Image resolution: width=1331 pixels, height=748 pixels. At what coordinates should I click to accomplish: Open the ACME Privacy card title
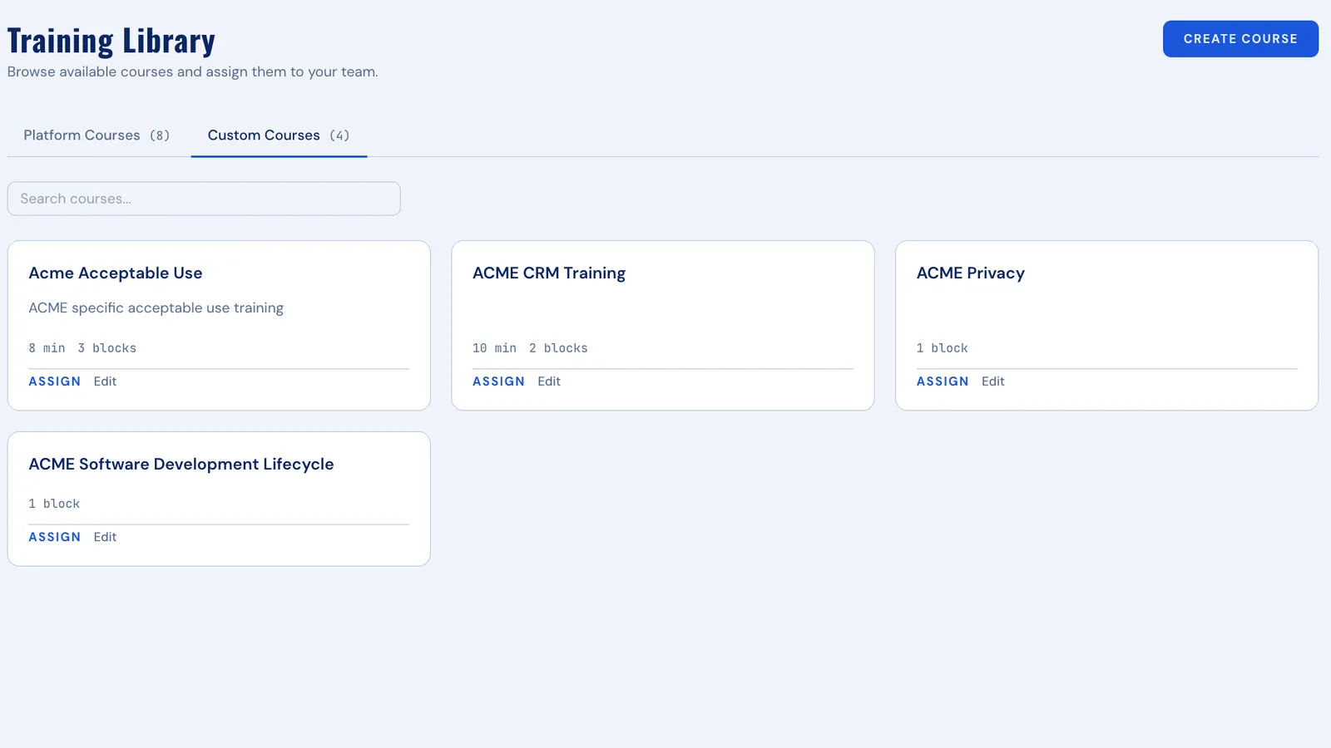pyautogui.click(x=971, y=273)
